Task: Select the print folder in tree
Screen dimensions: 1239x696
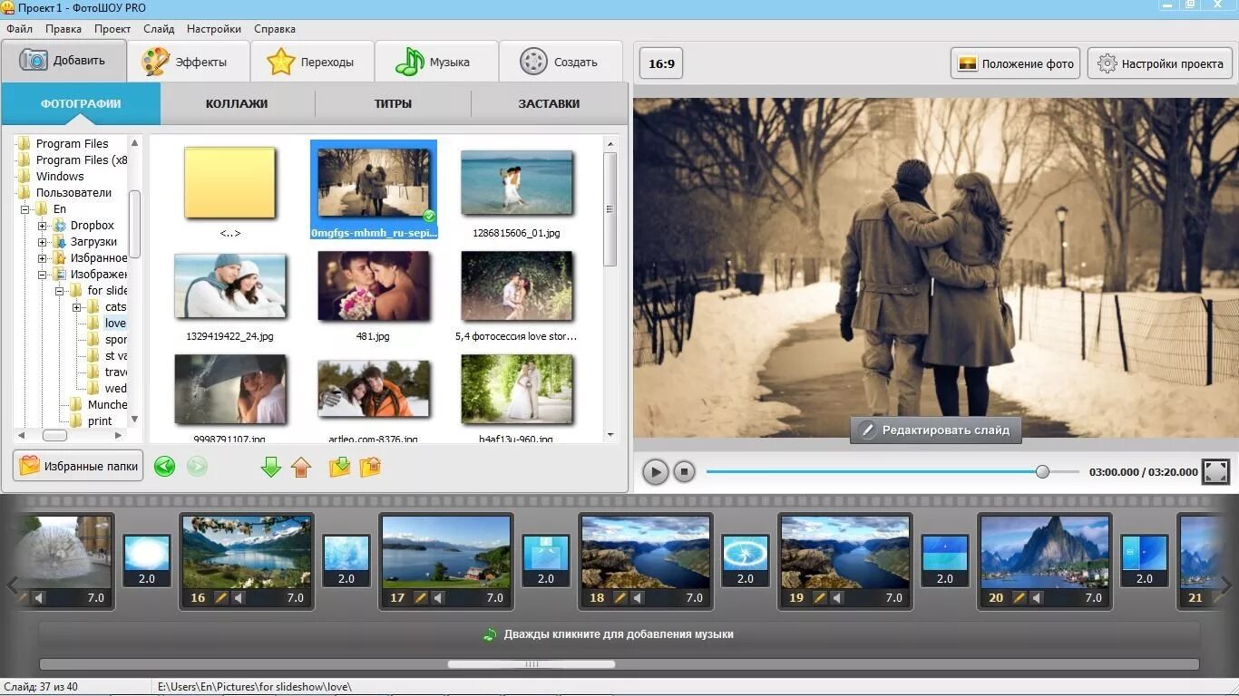Action: click(x=100, y=421)
